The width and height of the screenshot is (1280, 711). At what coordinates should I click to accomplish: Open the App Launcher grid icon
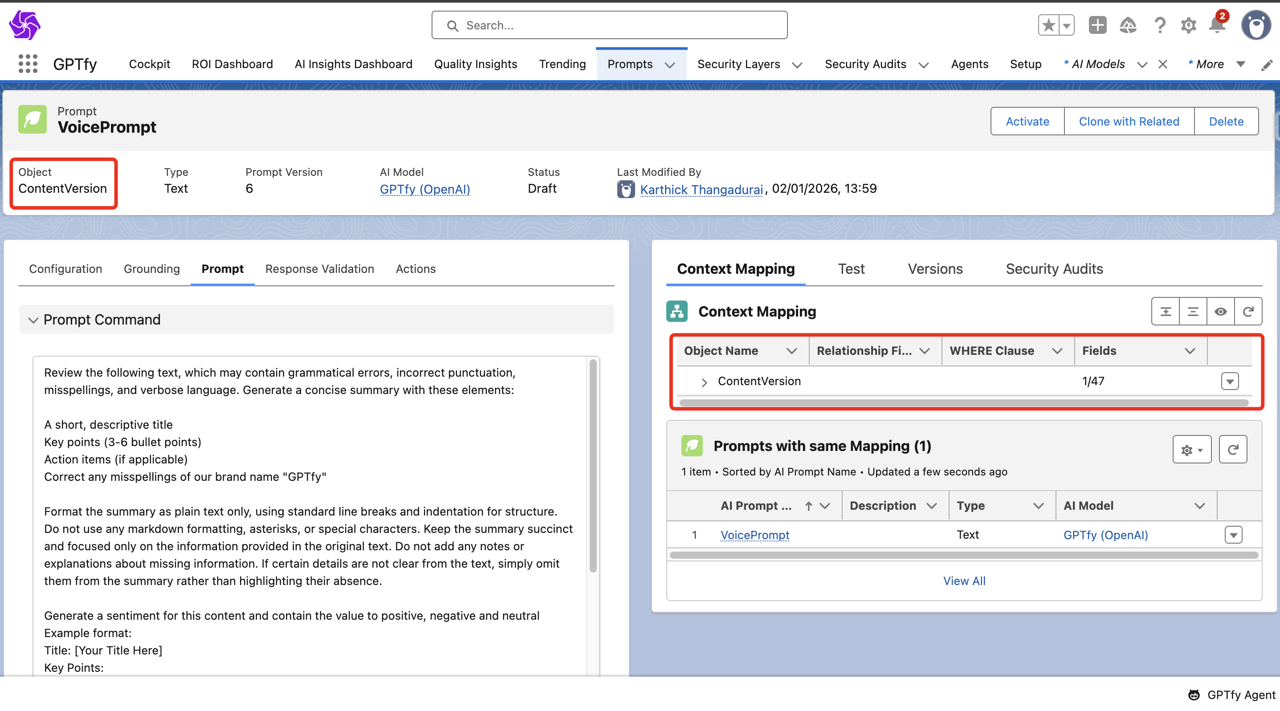pos(28,64)
